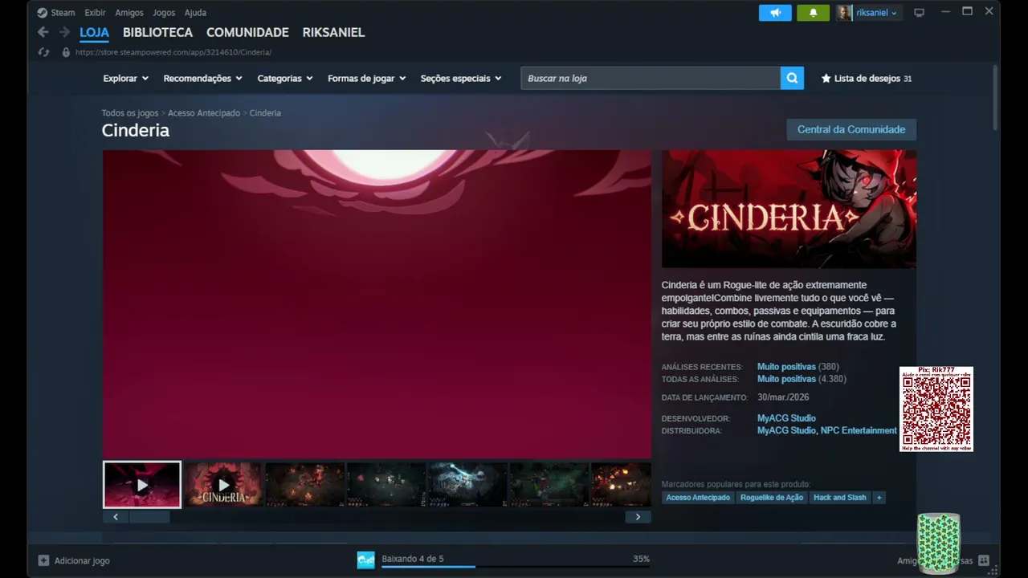The image size is (1028, 578).
Task: Select the Hack and Slash tag
Action: [x=840, y=498]
